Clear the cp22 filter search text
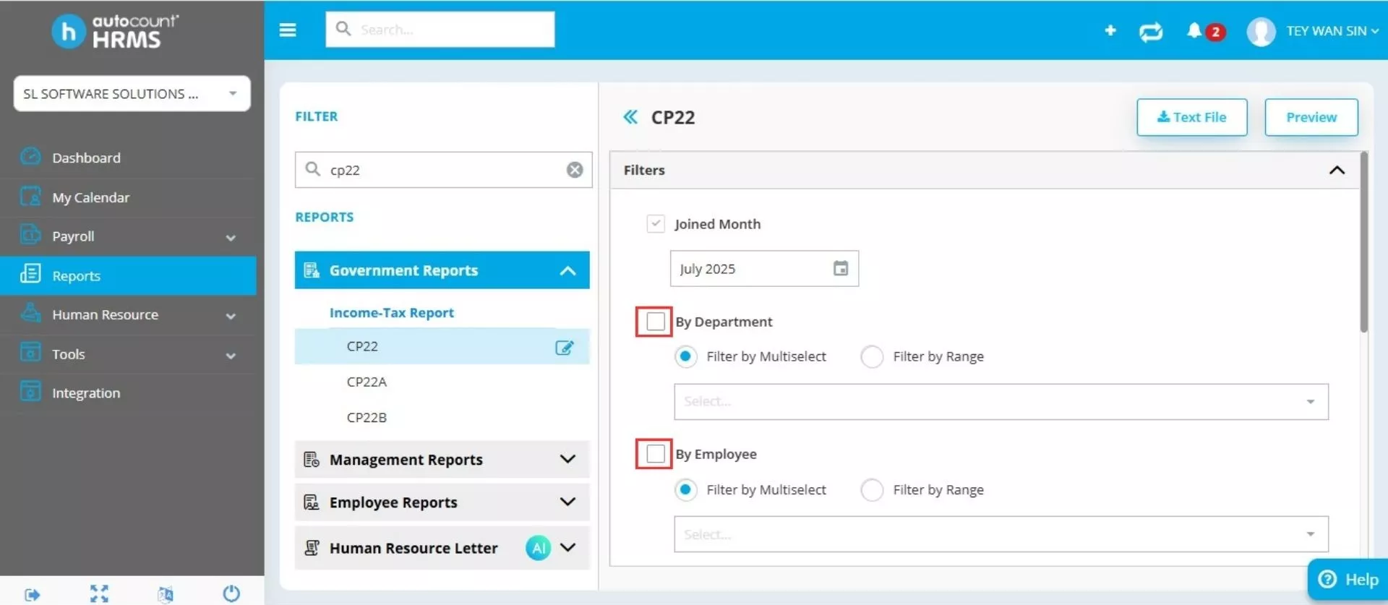 (x=575, y=170)
